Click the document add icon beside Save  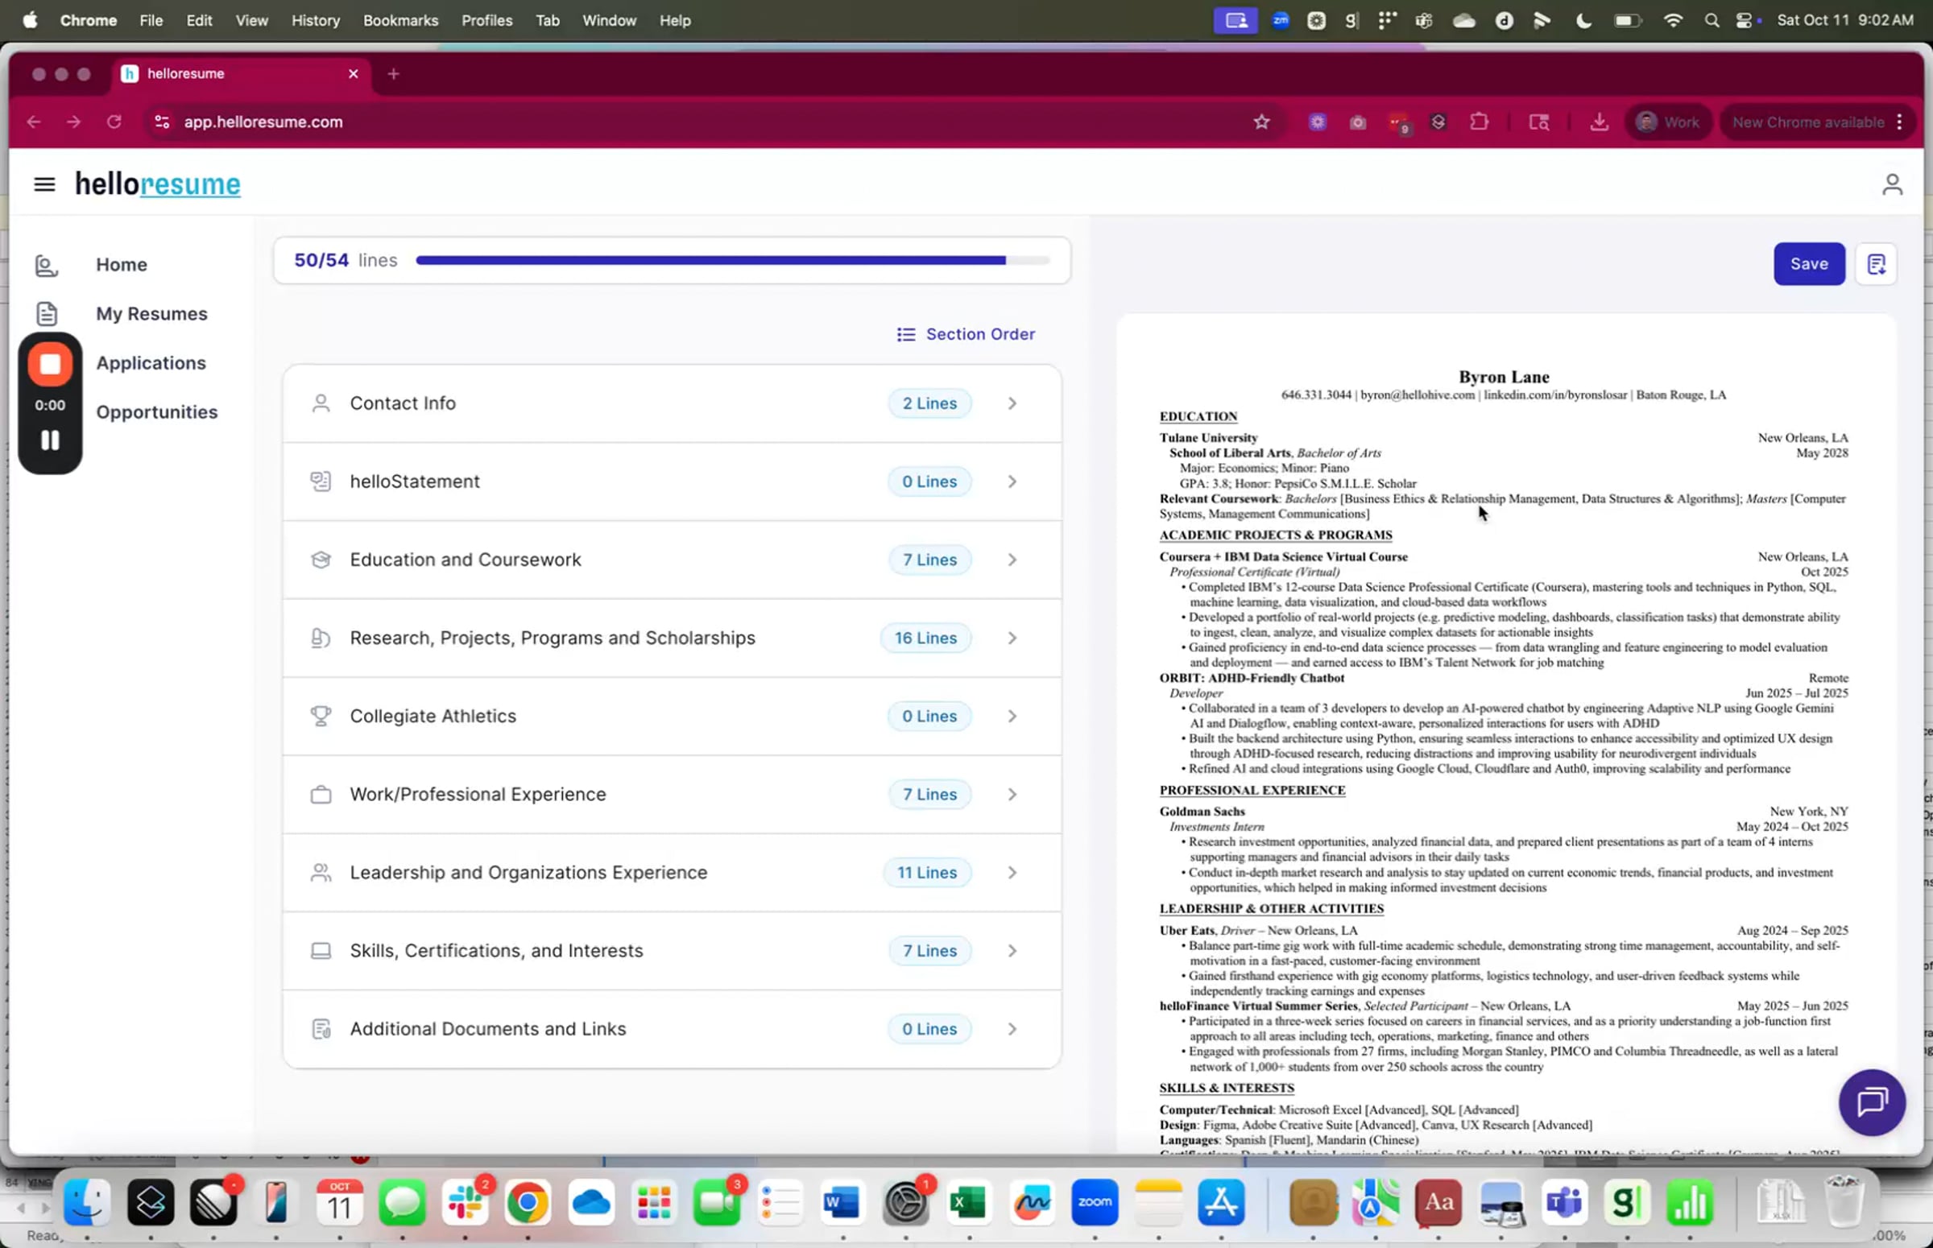tap(1877, 264)
